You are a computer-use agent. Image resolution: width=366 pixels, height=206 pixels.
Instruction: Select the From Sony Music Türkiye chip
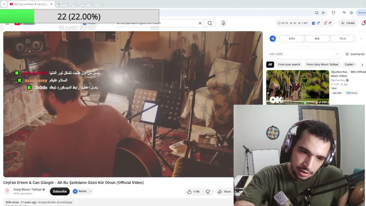322,64
